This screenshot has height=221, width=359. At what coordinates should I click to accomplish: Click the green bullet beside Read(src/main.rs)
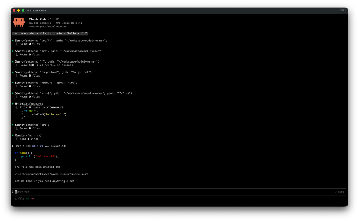13,135
